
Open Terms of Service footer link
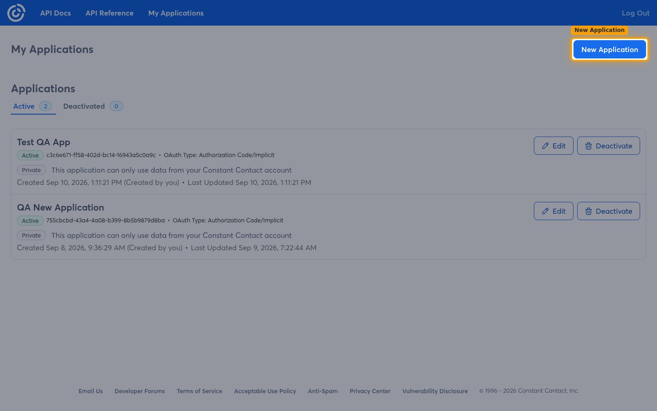pyautogui.click(x=199, y=391)
